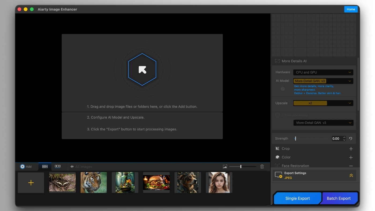Switch to the filmstrip view icon
The image size is (375, 211).
tap(58, 166)
